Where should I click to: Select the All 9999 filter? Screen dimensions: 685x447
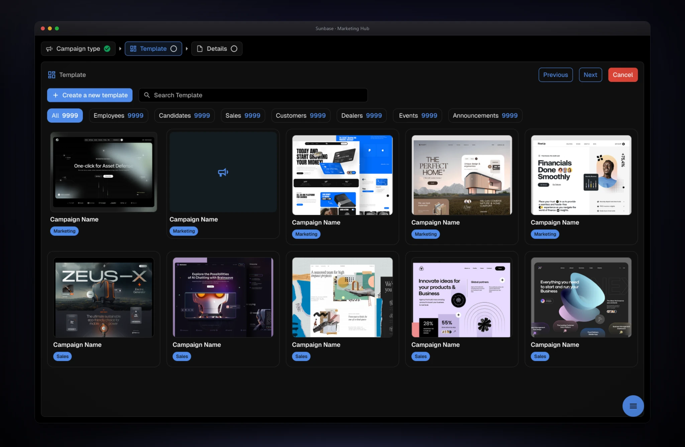coord(65,116)
